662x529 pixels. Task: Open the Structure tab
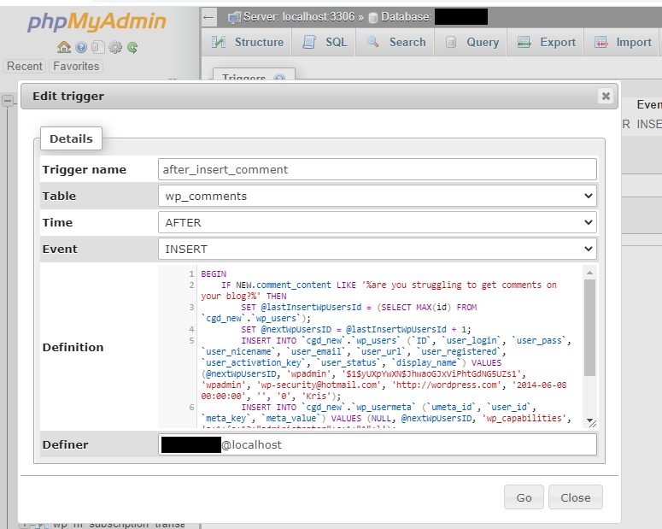point(247,42)
